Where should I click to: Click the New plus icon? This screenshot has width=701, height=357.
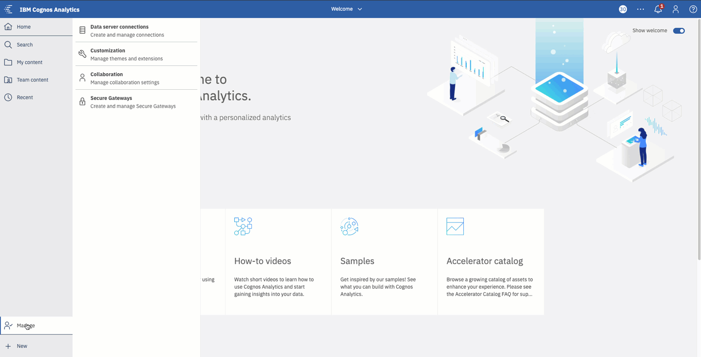(8, 346)
